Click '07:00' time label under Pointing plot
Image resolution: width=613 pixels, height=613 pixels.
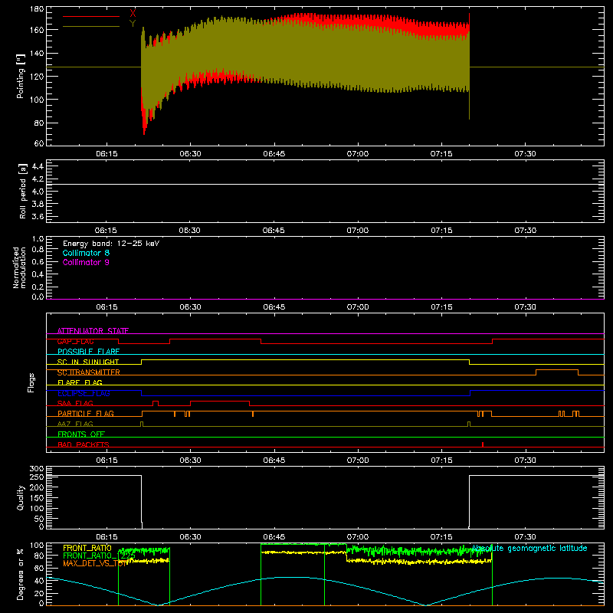click(358, 154)
